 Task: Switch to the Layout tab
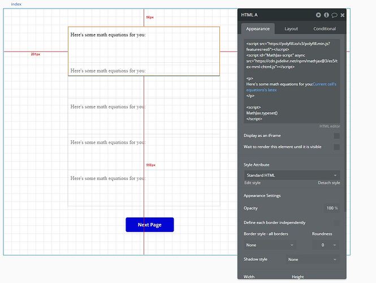pyautogui.click(x=291, y=29)
